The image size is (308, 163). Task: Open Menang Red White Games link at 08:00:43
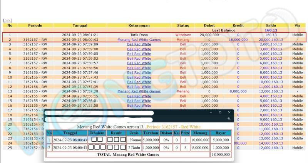pos(139,40)
